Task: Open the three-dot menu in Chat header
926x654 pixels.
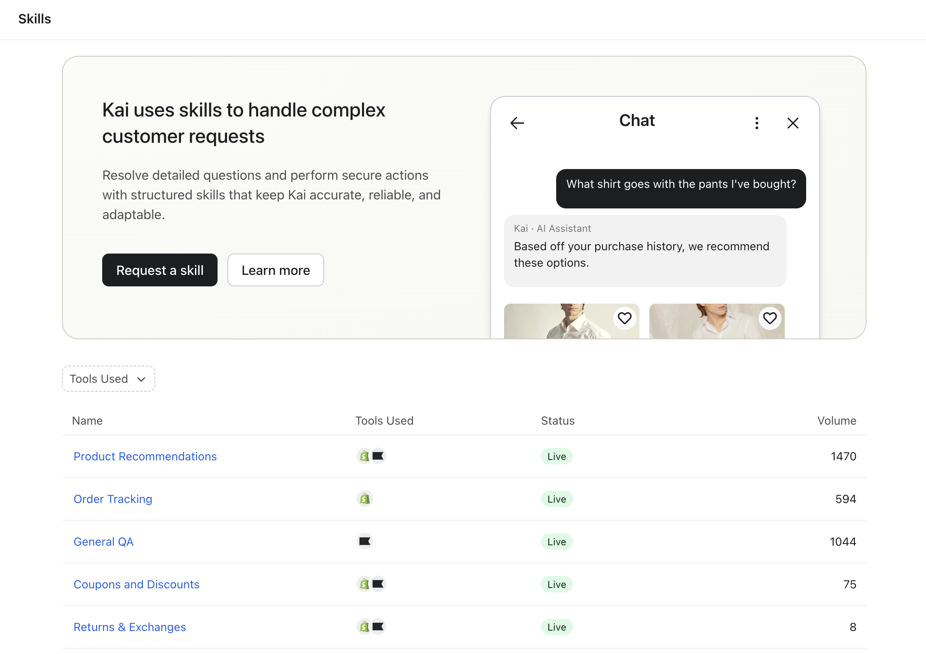Action: click(757, 123)
